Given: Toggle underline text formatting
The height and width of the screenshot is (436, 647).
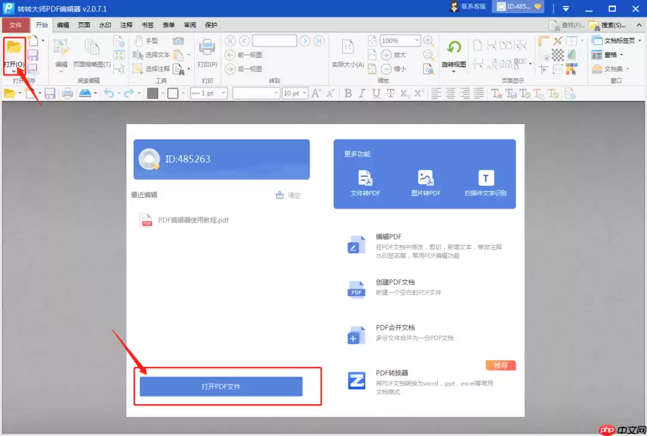Looking at the screenshot, I should coord(376,93).
